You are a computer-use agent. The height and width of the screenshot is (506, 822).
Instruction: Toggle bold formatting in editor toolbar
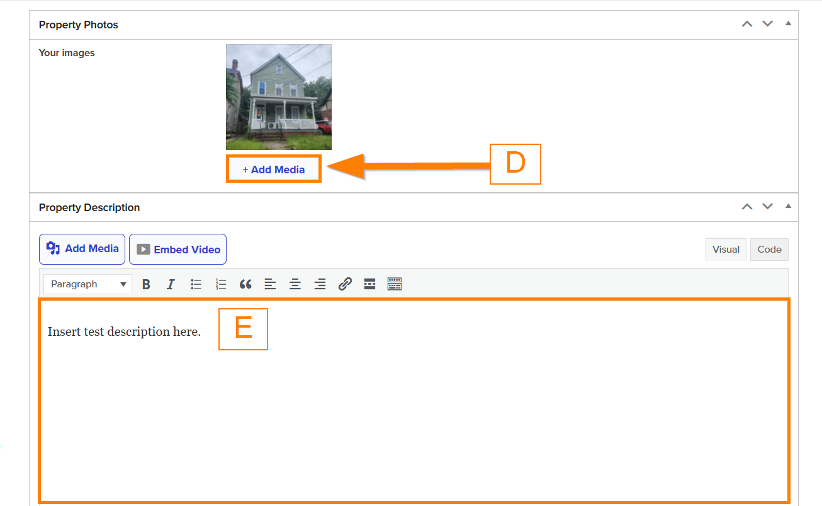(146, 284)
